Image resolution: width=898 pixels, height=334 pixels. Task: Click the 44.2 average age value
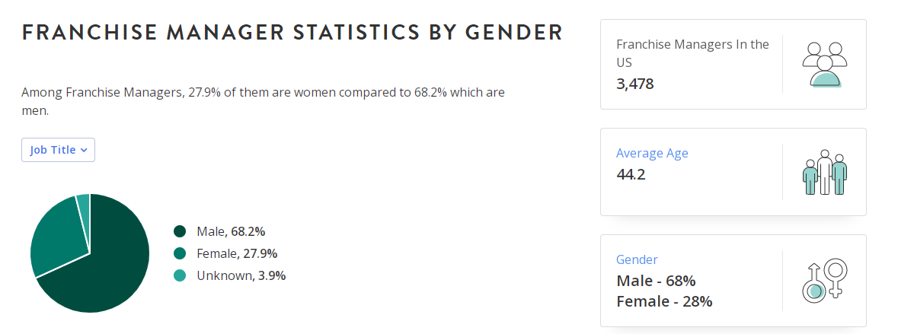point(631,174)
